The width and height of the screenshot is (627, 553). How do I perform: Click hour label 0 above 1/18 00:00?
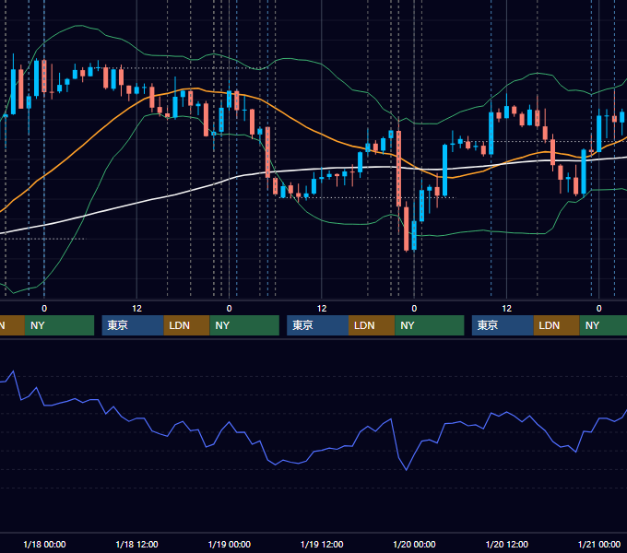click(44, 309)
